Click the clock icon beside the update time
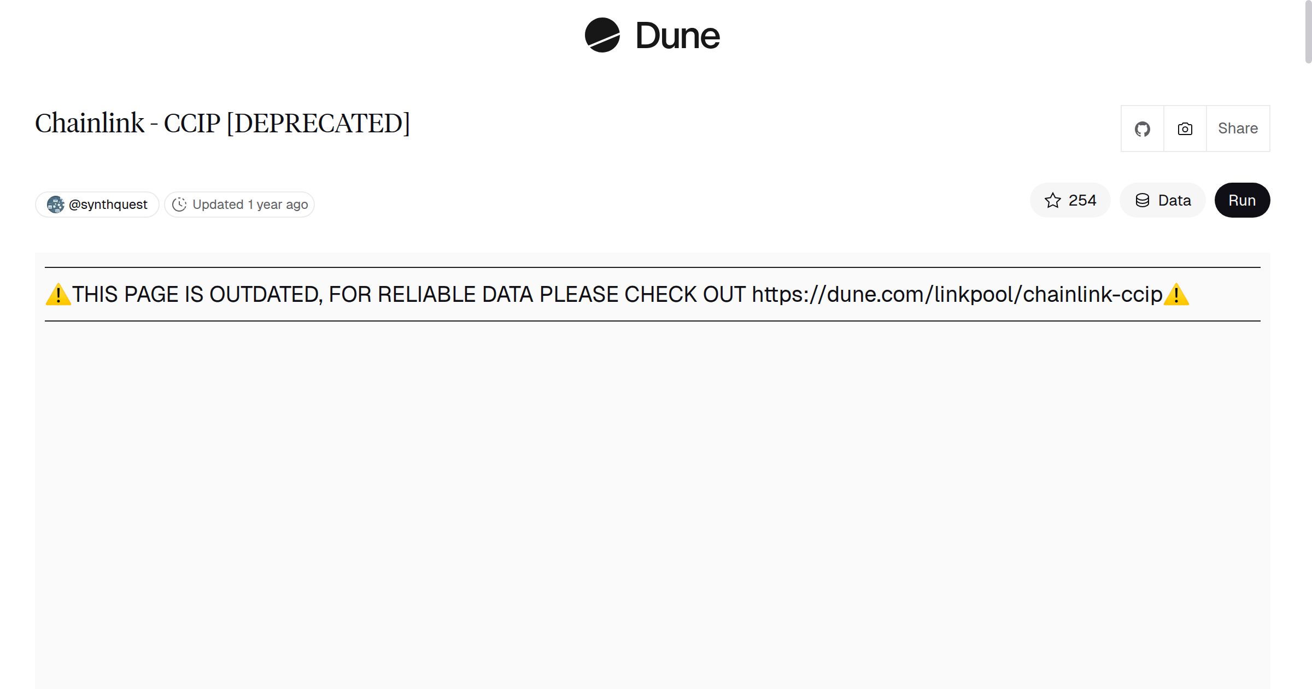The width and height of the screenshot is (1312, 689). click(180, 204)
